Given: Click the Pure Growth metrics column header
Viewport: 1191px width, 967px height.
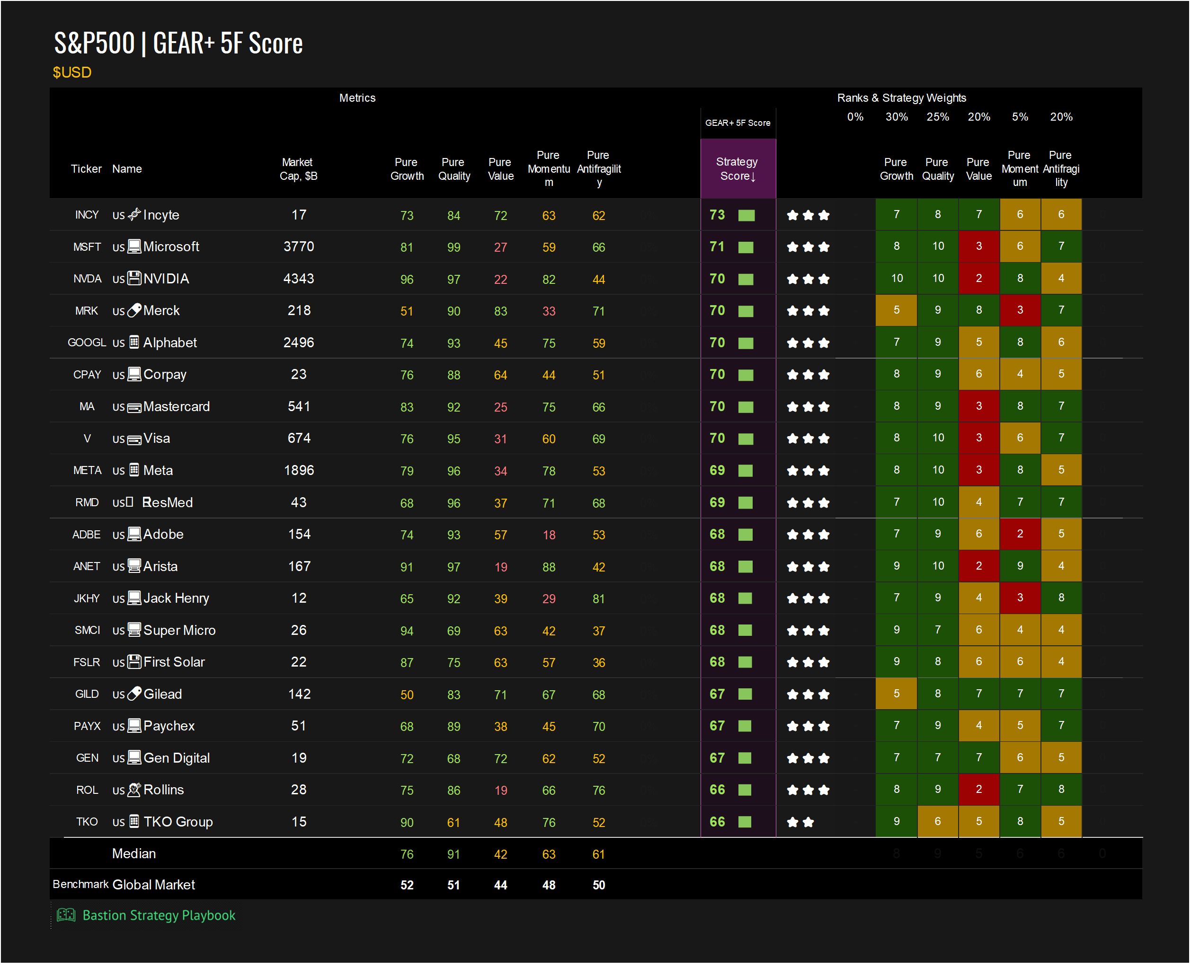Looking at the screenshot, I should 407,169.
